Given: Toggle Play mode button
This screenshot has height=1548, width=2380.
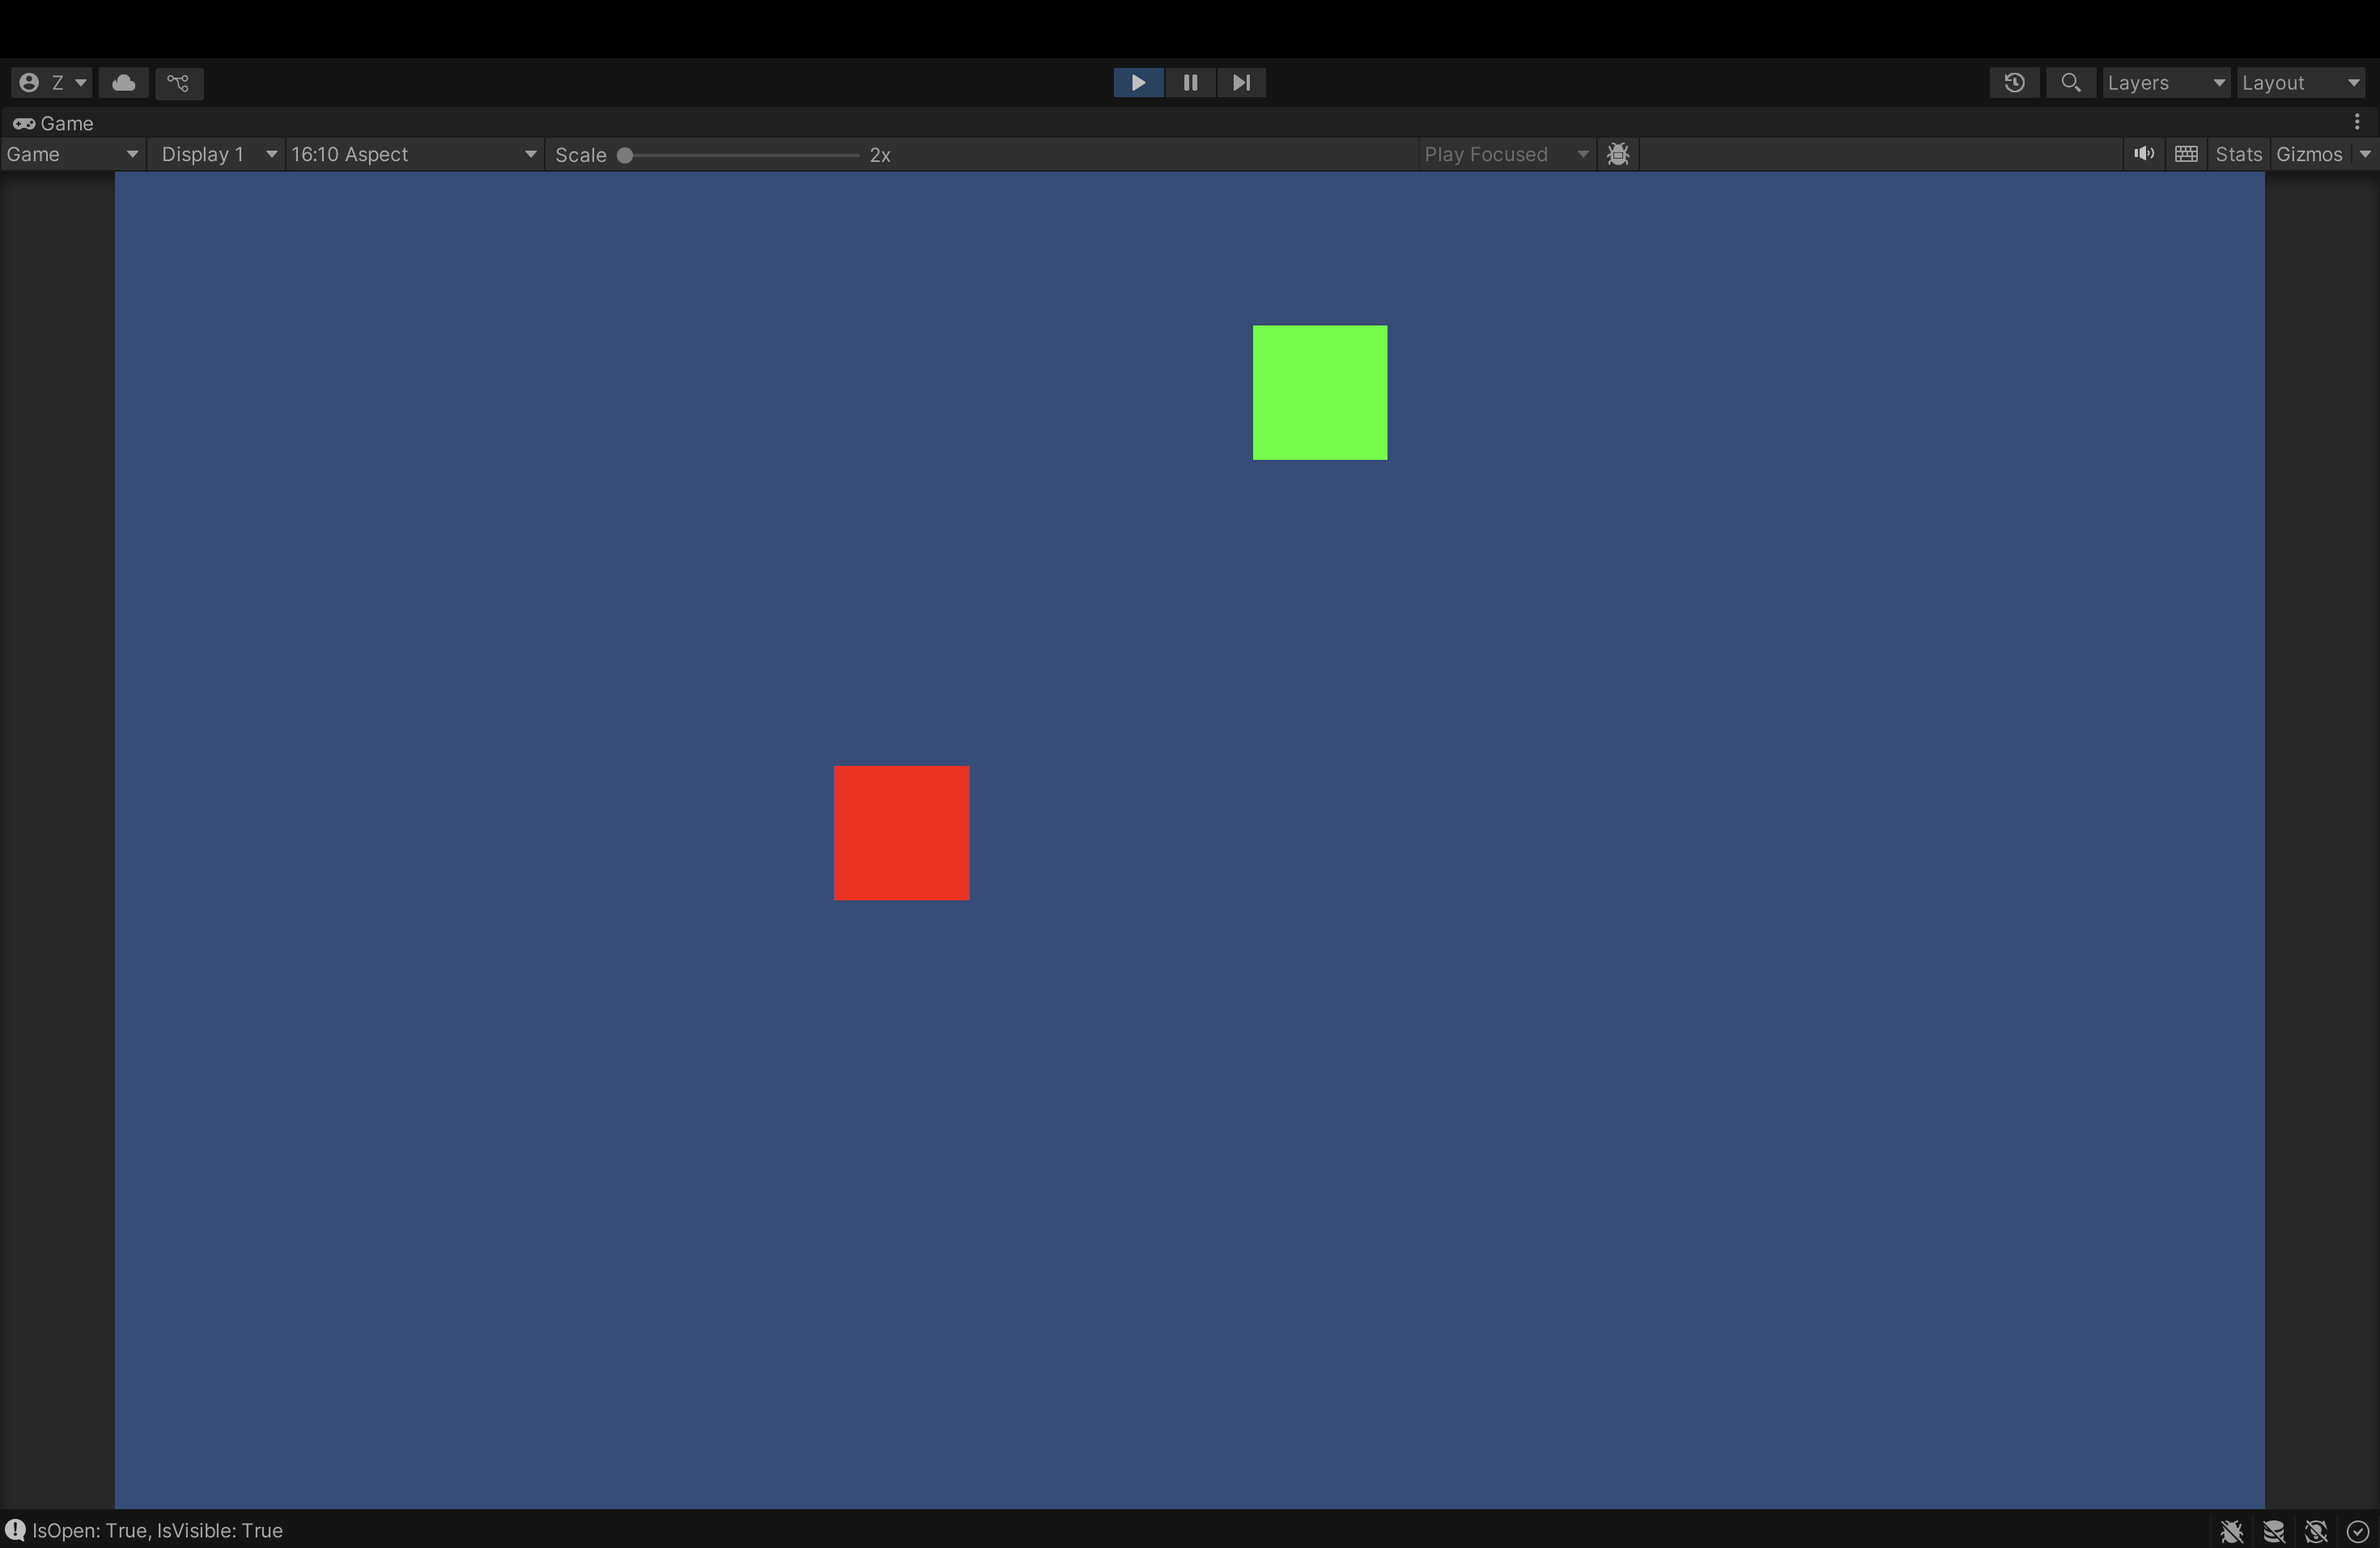Looking at the screenshot, I should (1138, 83).
